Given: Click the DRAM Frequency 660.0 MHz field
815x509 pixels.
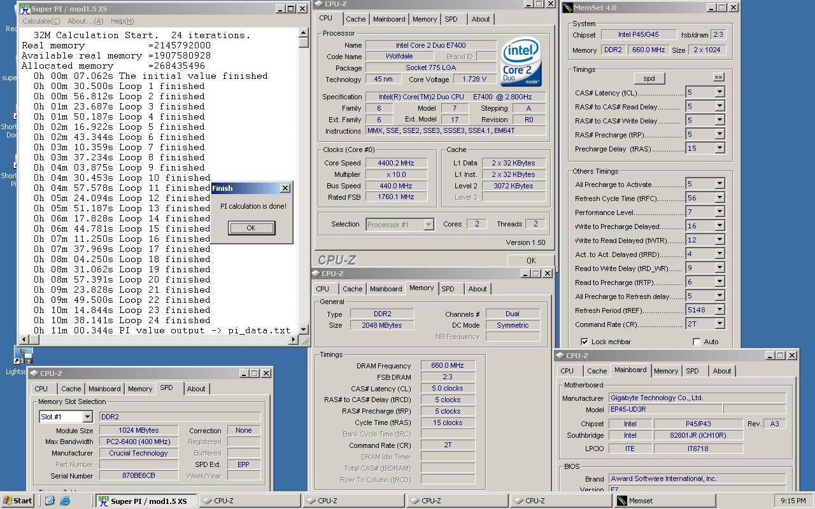Looking at the screenshot, I should pyautogui.click(x=448, y=365).
